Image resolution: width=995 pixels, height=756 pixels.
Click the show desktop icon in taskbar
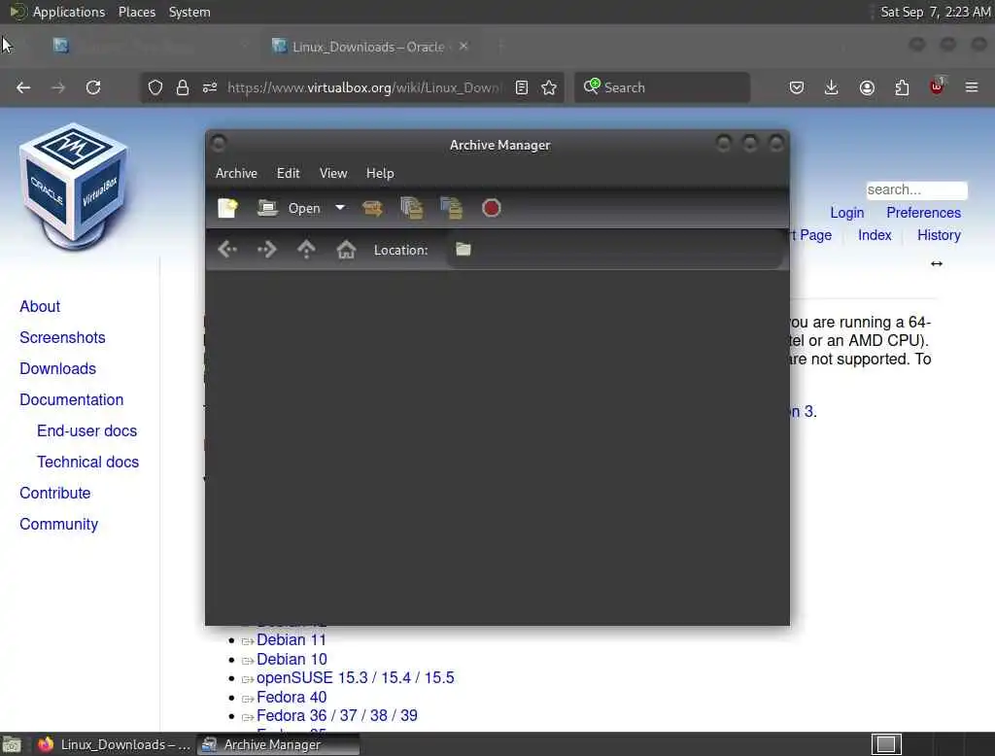pos(12,744)
